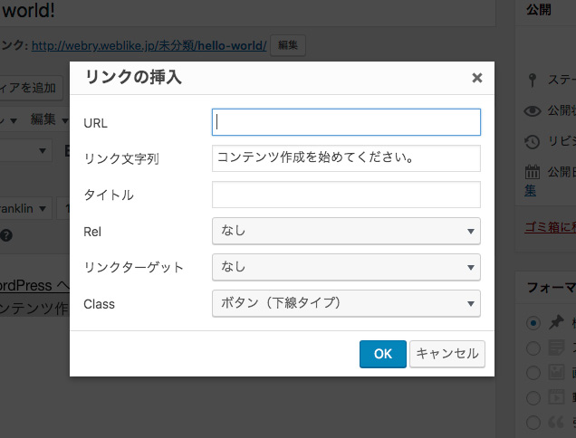Open the Rel dropdown
The height and width of the screenshot is (438, 576).
pyautogui.click(x=345, y=231)
